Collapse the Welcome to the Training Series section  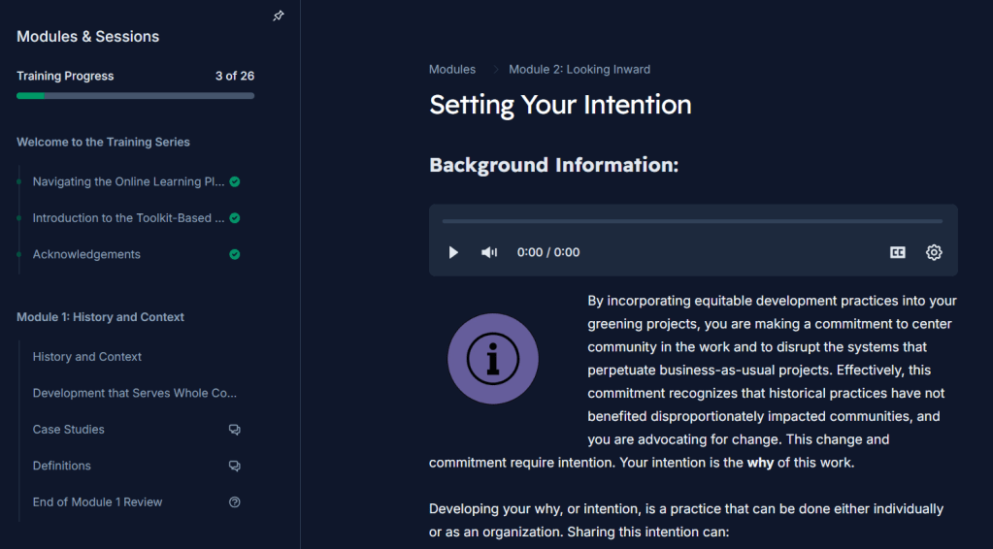(x=103, y=142)
